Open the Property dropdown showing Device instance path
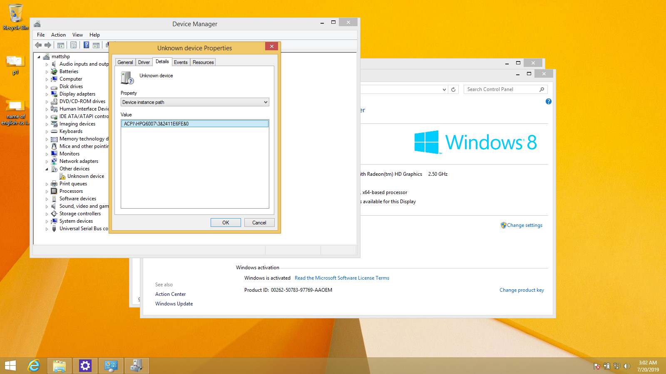Screen dimensions: 666x374 [195, 102]
